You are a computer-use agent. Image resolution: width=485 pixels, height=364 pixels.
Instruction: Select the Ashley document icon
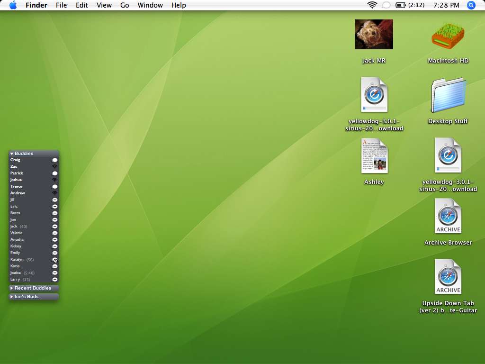pyautogui.click(x=374, y=155)
